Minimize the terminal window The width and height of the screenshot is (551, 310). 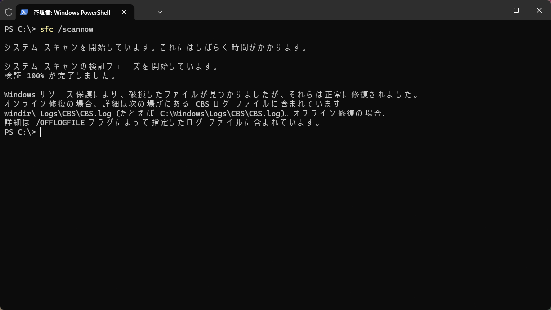pyautogui.click(x=494, y=10)
